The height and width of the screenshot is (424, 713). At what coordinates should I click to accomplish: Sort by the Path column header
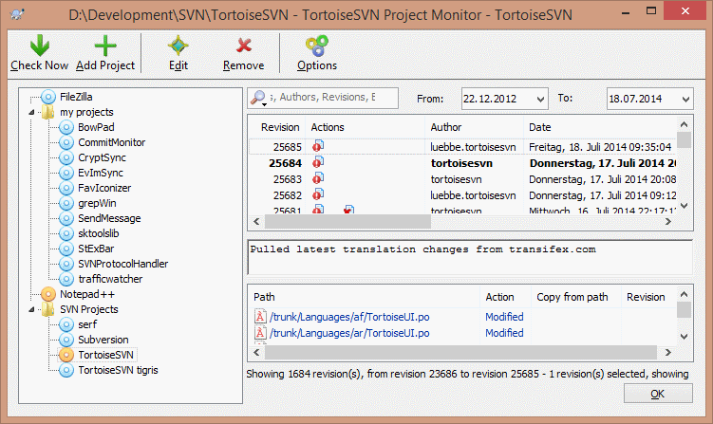pos(365,297)
